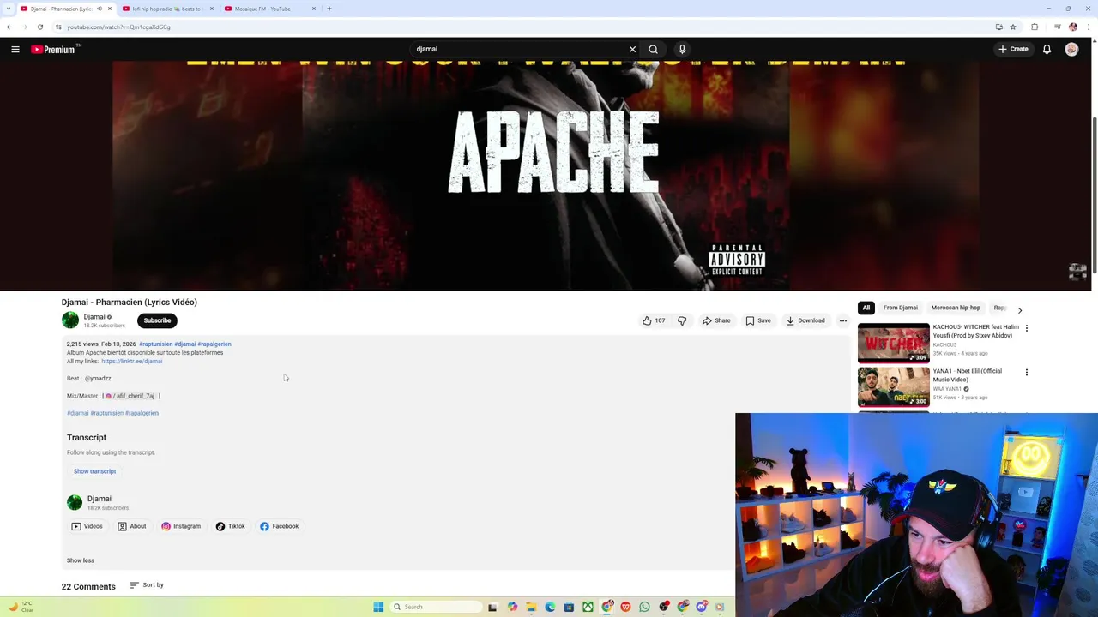This screenshot has width=1098, height=617.
Task: Go to YouTube Premium home logo
Action: click(x=53, y=49)
